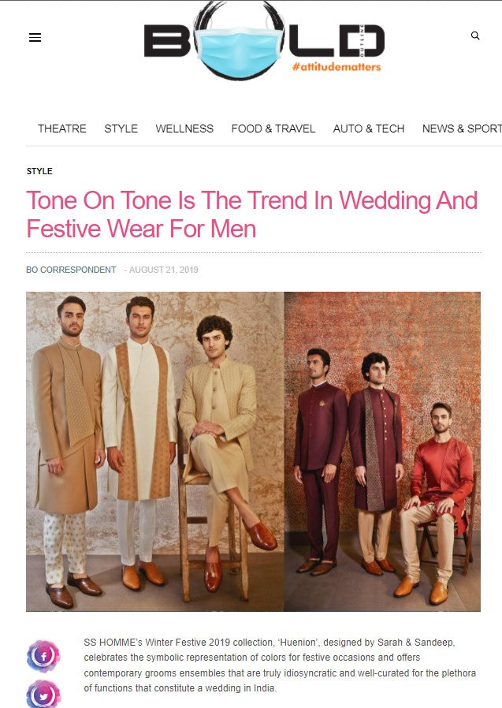This screenshot has height=708, width=502.
Task: Open the Auto & Tech section
Action: [x=369, y=129]
